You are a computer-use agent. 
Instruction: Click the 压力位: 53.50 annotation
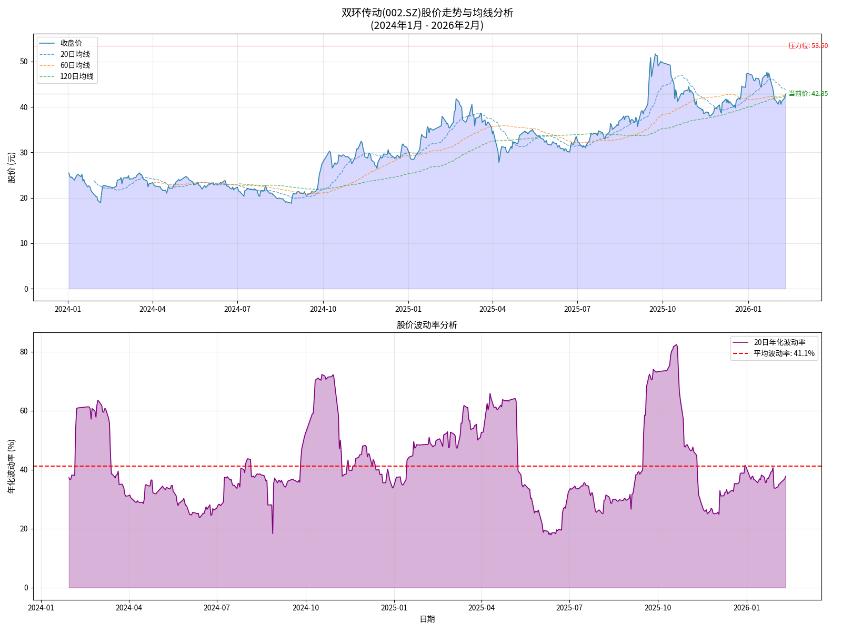[x=808, y=46]
